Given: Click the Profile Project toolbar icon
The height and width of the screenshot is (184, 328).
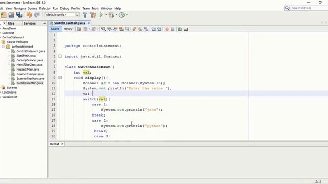Looking at the screenshot, I should [122, 15].
